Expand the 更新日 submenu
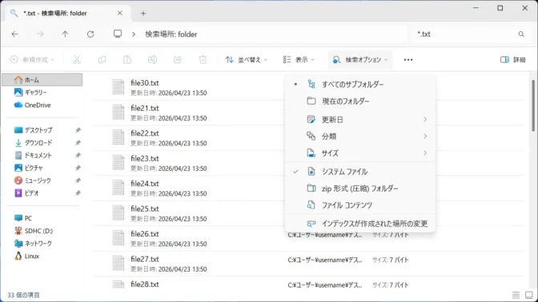The width and height of the screenshot is (538, 302). 360,120
